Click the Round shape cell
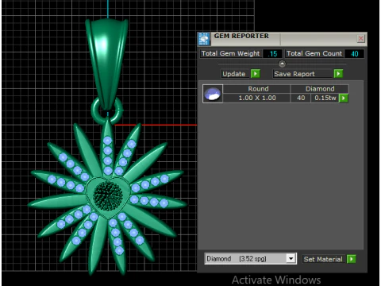This screenshot has height=286, width=381. pyautogui.click(x=258, y=89)
